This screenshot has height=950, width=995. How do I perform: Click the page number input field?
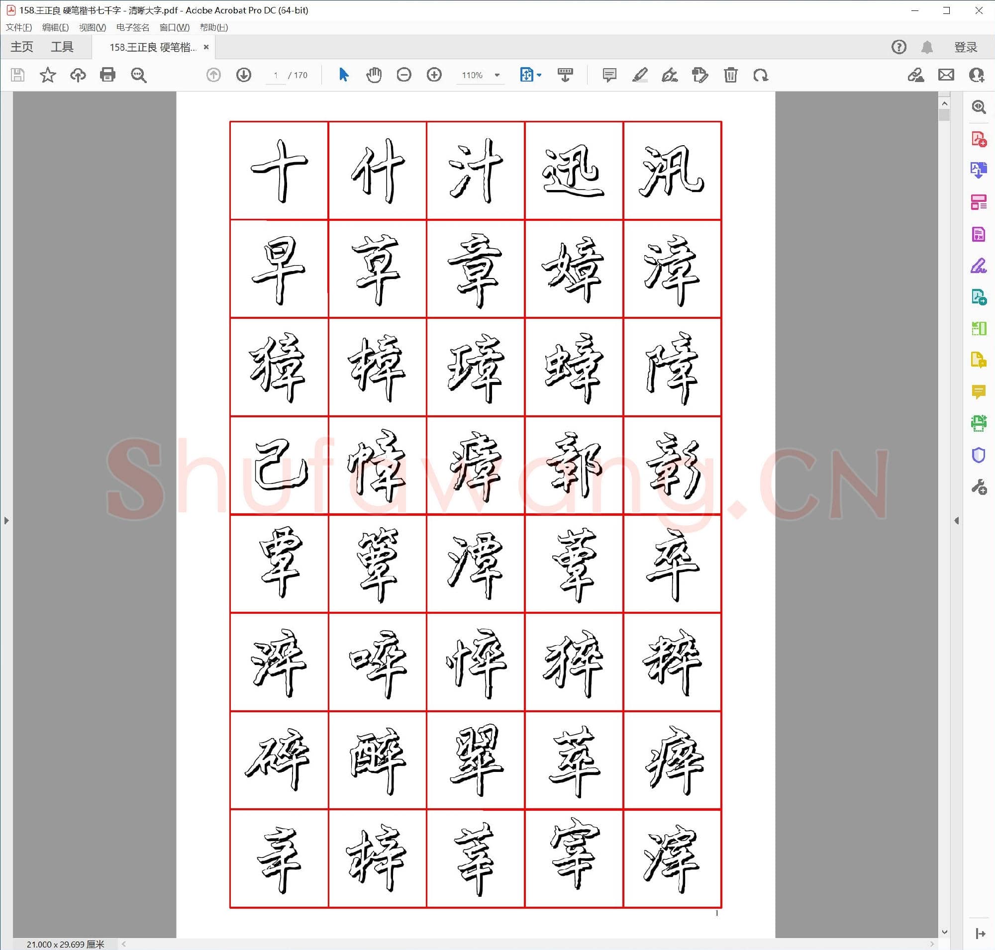point(275,75)
